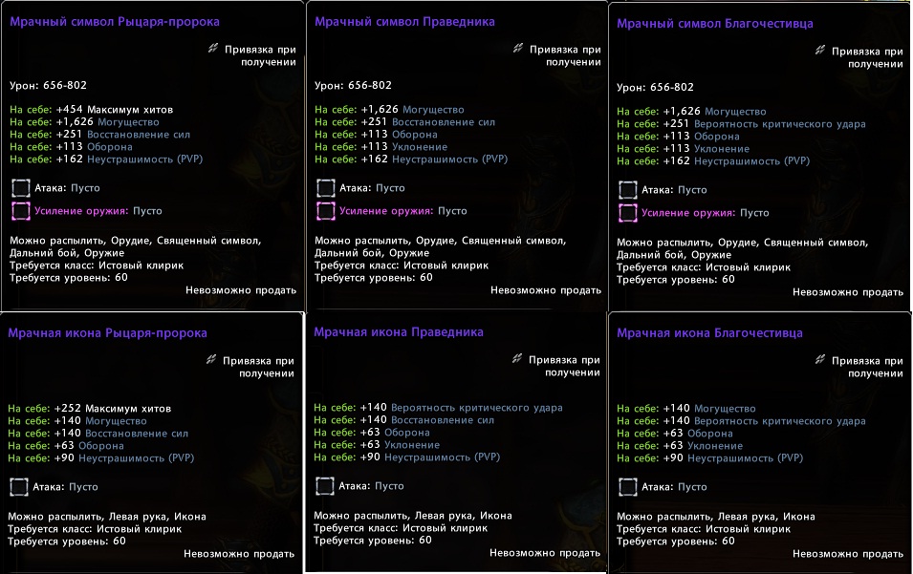Click Невозможно продать in Мрачная икона Благочестивца
This screenshot has width=913, height=574.
point(847,554)
